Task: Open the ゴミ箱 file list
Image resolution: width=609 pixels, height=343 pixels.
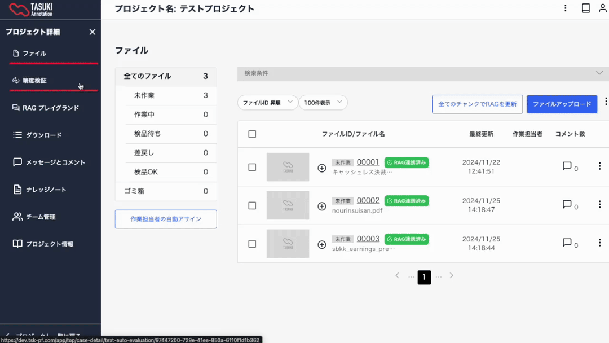Action: click(x=166, y=191)
